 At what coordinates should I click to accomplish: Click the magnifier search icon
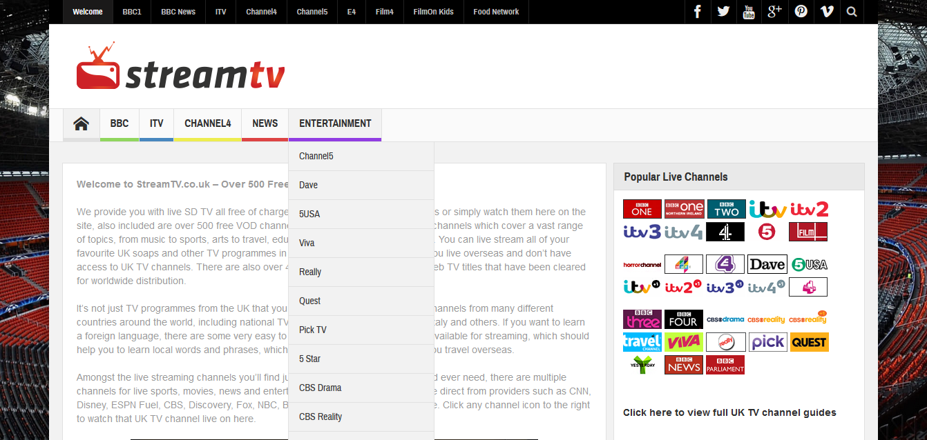click(852, 12)
